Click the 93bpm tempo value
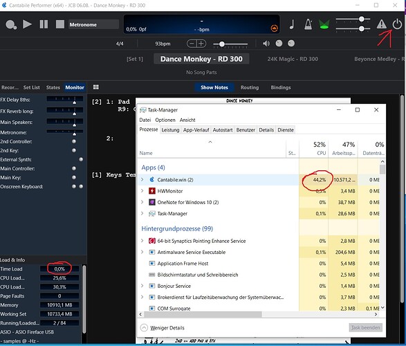The height and width of the screenshot is (346, 406). (163, 44)
